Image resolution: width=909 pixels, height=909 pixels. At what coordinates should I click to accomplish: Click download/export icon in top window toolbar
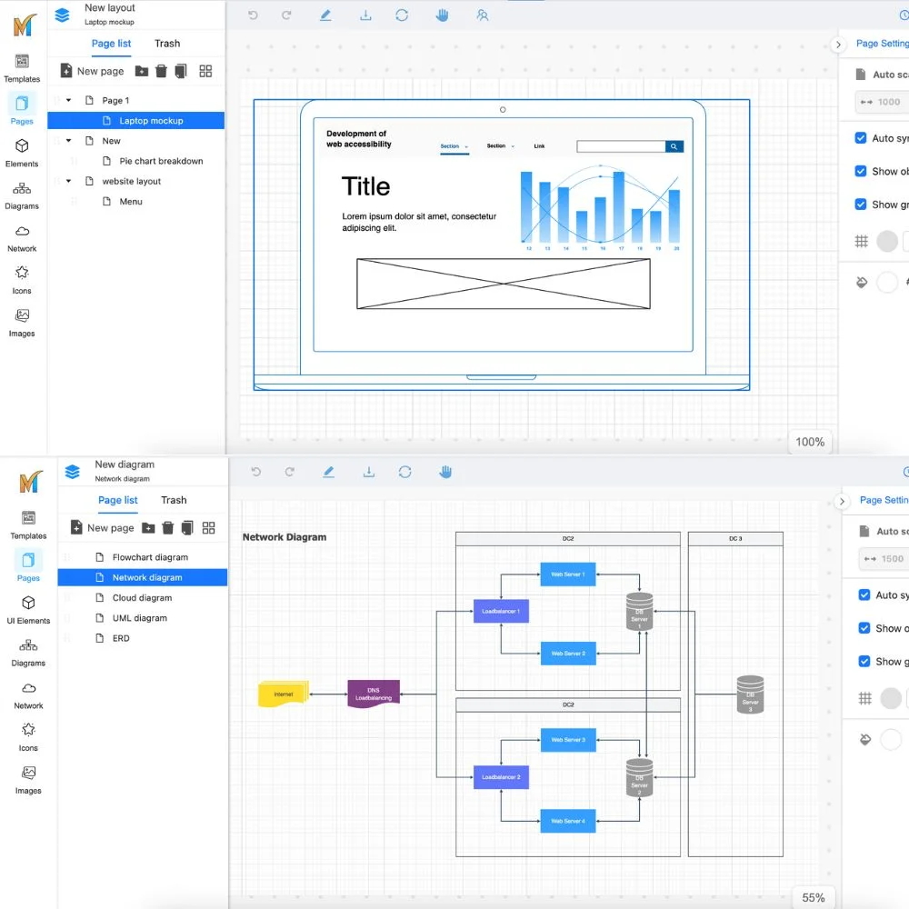[x=365, y=15]
